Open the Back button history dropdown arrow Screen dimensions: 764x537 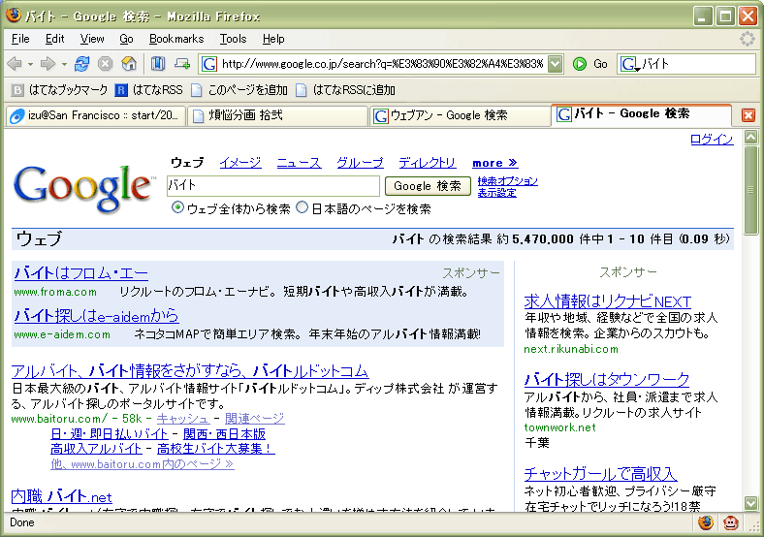click(30, 64)
